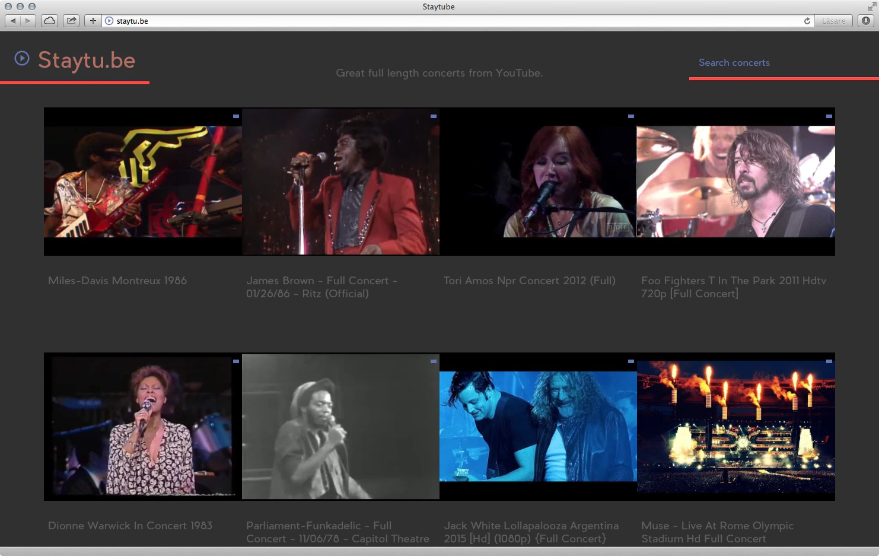Open Dionne Warwick In Concert 1983 title
879x556 pixels.
[130, 526]
